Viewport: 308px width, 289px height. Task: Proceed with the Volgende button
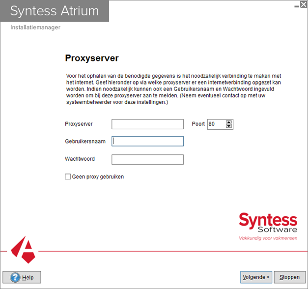click(256, 277)
